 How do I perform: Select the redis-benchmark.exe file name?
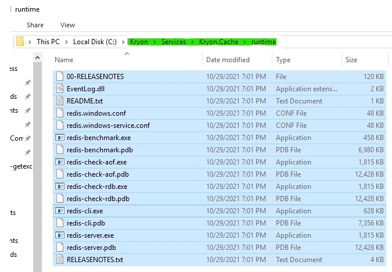tap(99, 138)
